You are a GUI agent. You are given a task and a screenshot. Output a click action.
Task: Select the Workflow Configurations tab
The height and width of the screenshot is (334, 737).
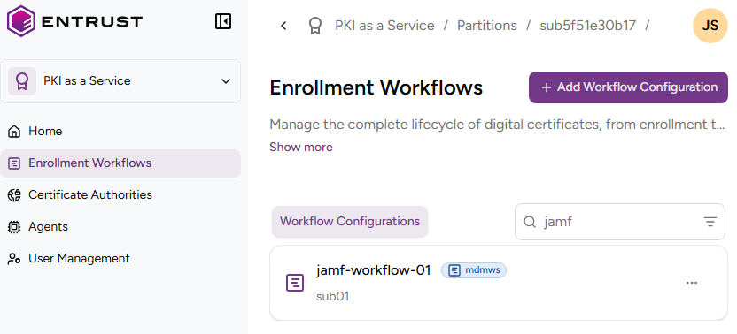(x=350, y=222)
